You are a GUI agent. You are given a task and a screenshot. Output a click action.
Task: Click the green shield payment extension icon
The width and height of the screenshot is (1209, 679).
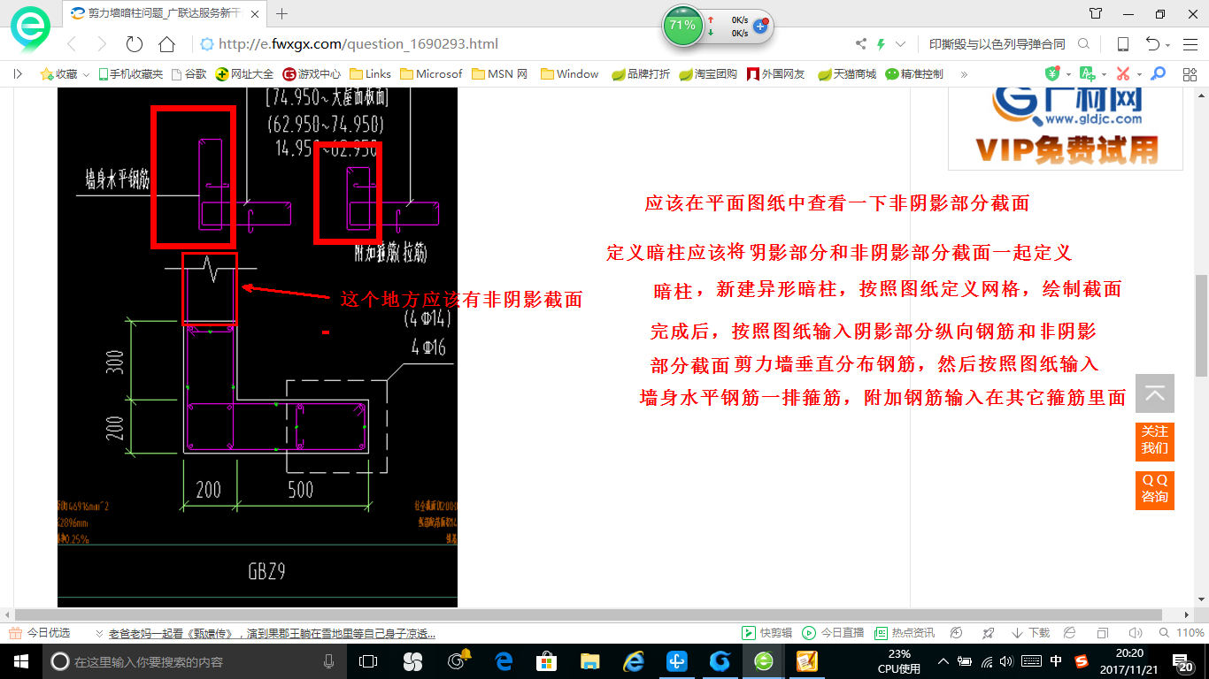click(1052, 74)
